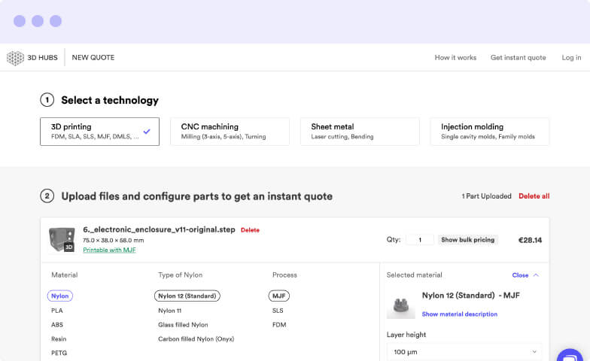Open How it works page

pos(455,58)
